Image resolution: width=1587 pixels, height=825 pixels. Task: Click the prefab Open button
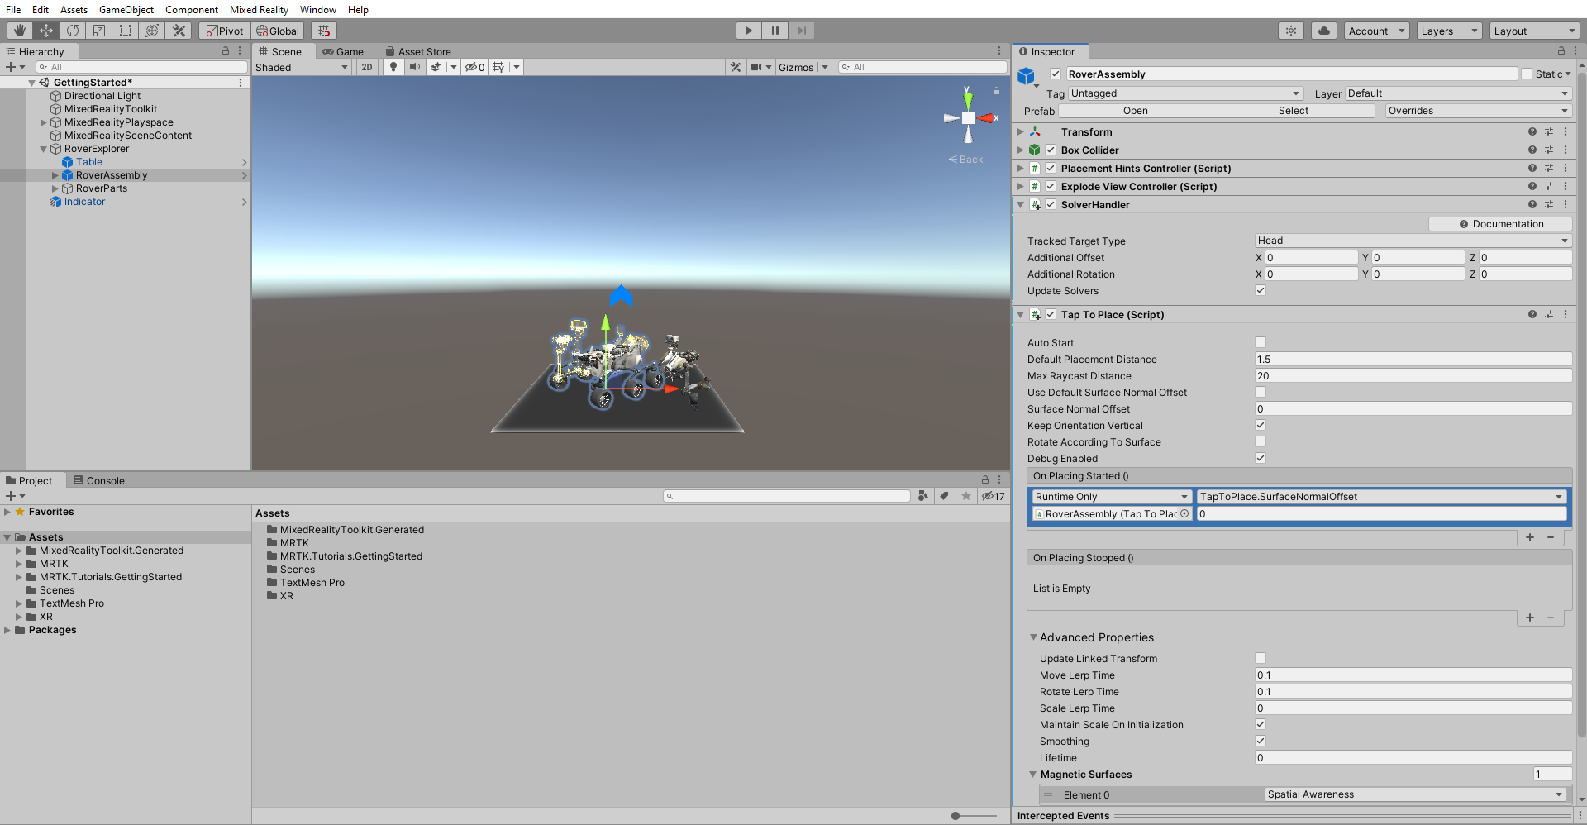click(1135, 111)
